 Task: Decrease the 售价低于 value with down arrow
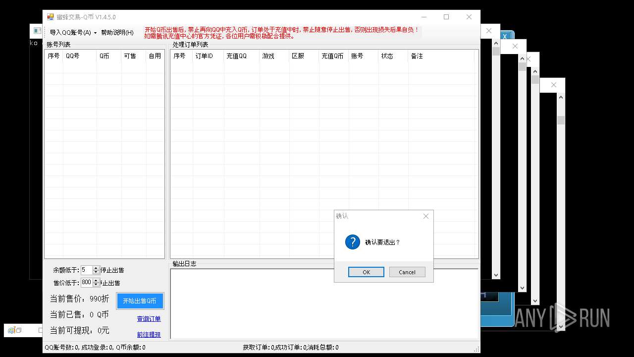click(96, 285)
